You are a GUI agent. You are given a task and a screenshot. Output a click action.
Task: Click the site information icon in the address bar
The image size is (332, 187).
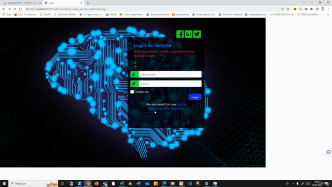[x=27, y=9]
